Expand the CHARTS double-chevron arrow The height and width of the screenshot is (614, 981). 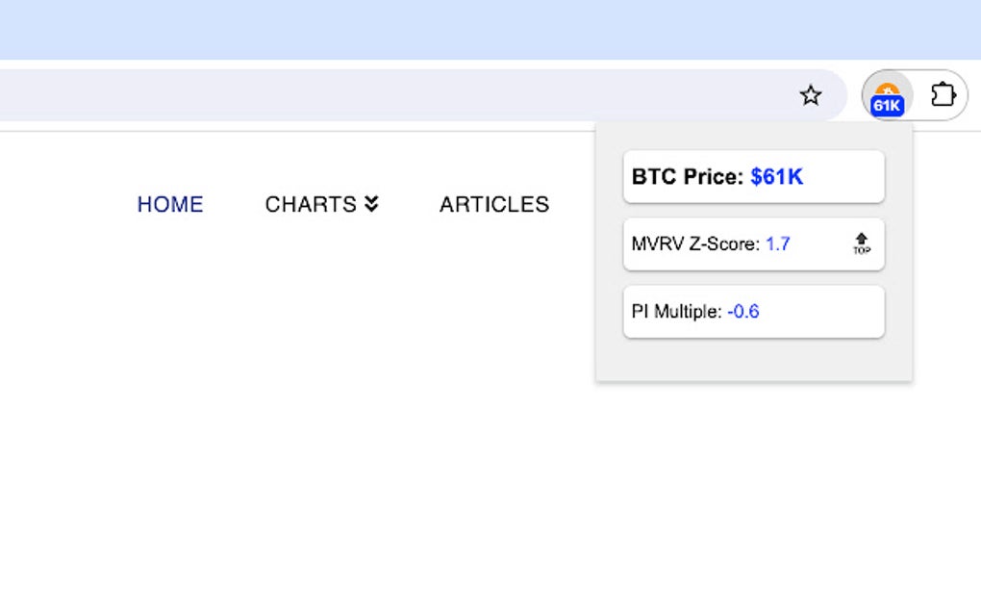[371, 204]
